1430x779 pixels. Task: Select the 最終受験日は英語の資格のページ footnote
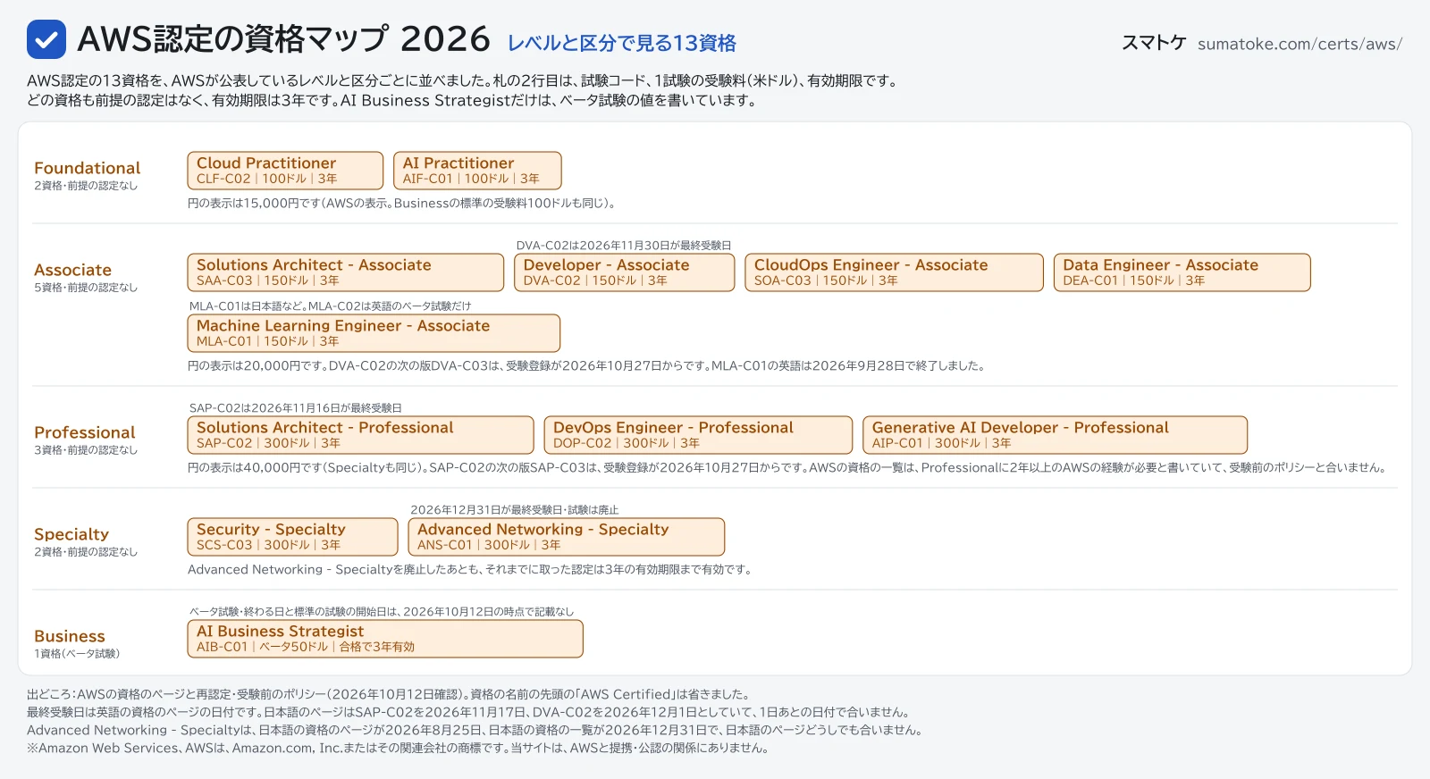tap(468, 712)
